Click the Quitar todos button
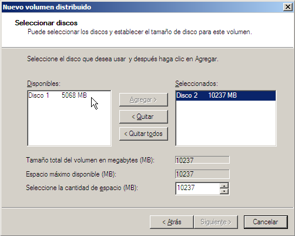Screen dimensions: 295x236 point(143,134)
